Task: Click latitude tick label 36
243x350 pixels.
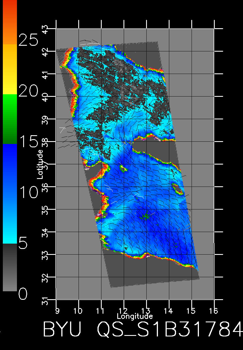Action: pyautogui.click(x=45, y=187)
